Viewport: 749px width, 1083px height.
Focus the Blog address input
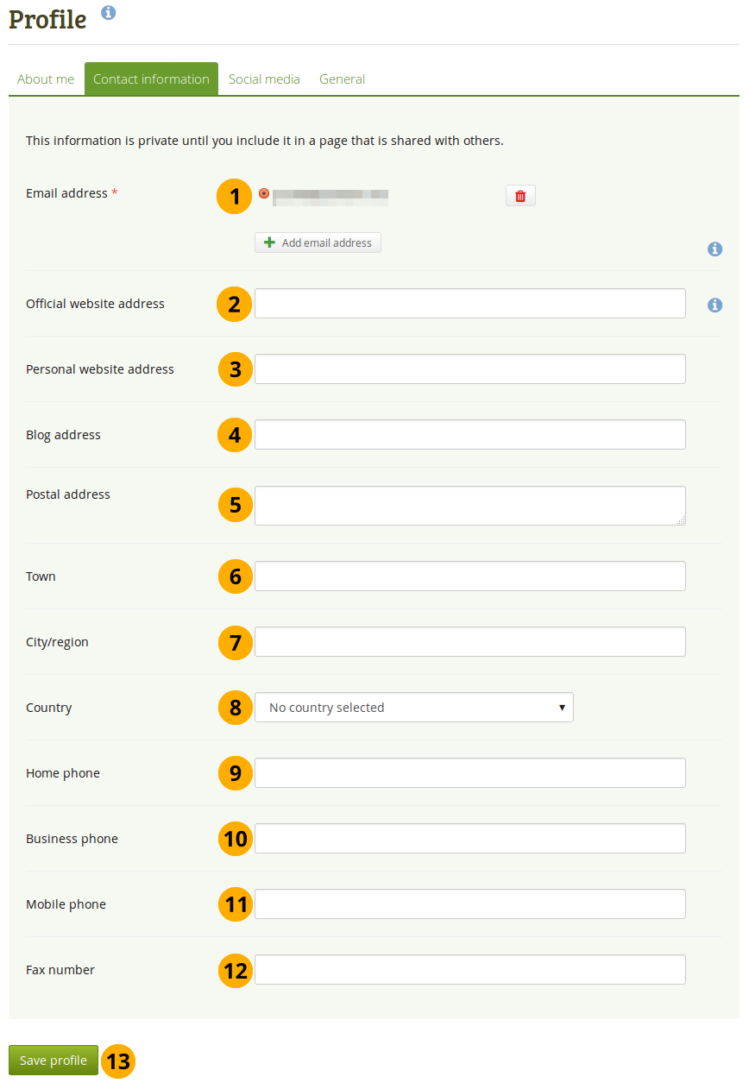(x=469, y=435)
